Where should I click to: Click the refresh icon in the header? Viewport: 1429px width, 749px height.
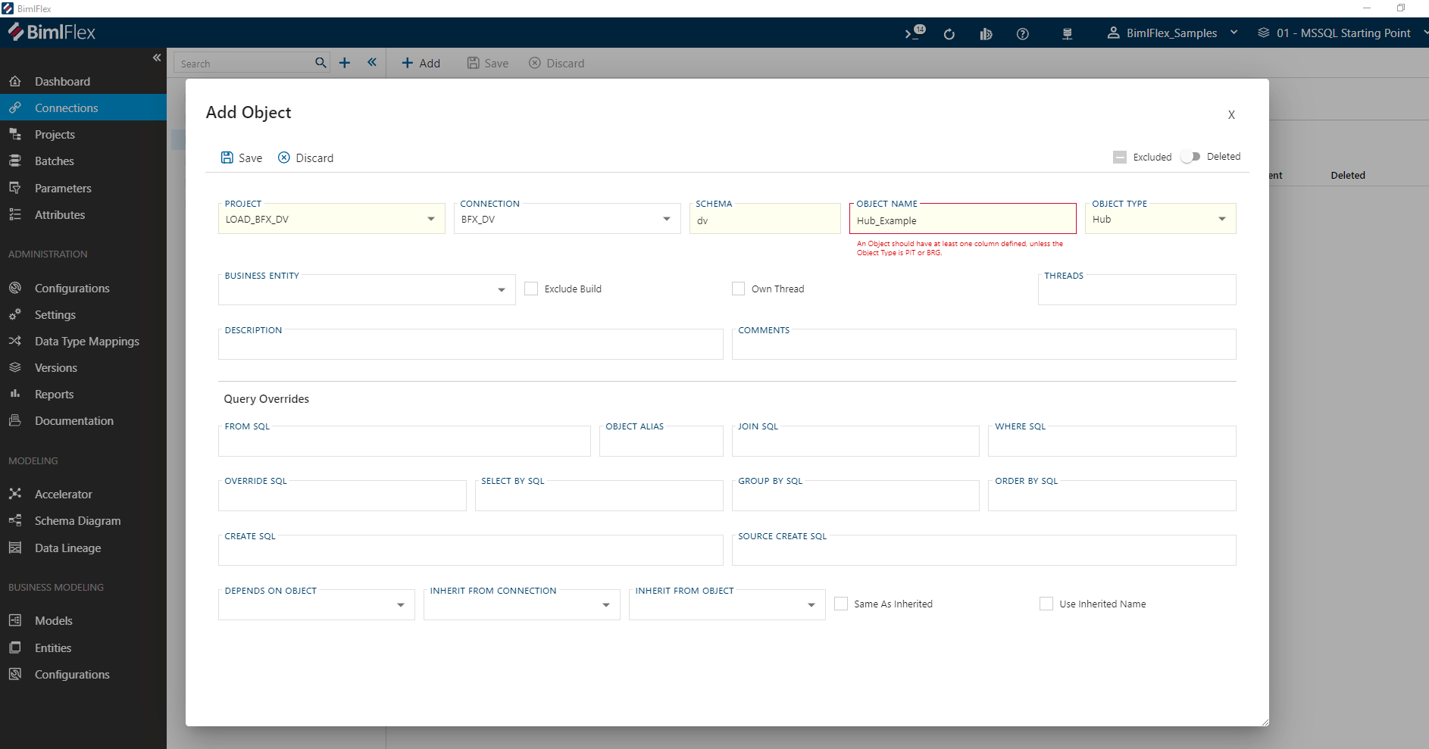[949, 33]
